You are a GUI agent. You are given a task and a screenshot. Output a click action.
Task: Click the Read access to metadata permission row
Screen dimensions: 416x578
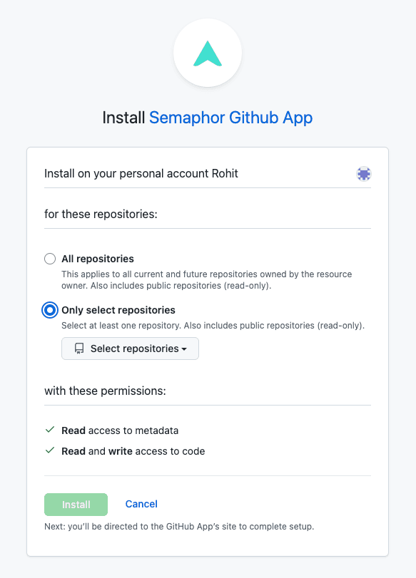point(121,430)
